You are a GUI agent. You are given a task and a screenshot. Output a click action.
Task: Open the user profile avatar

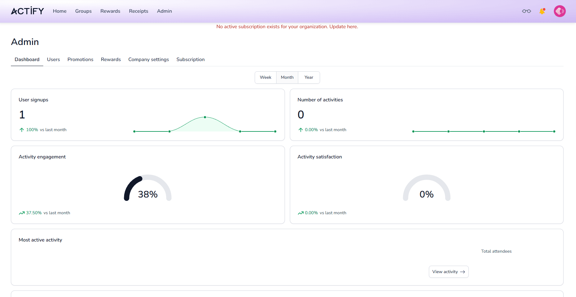point(560,11)
